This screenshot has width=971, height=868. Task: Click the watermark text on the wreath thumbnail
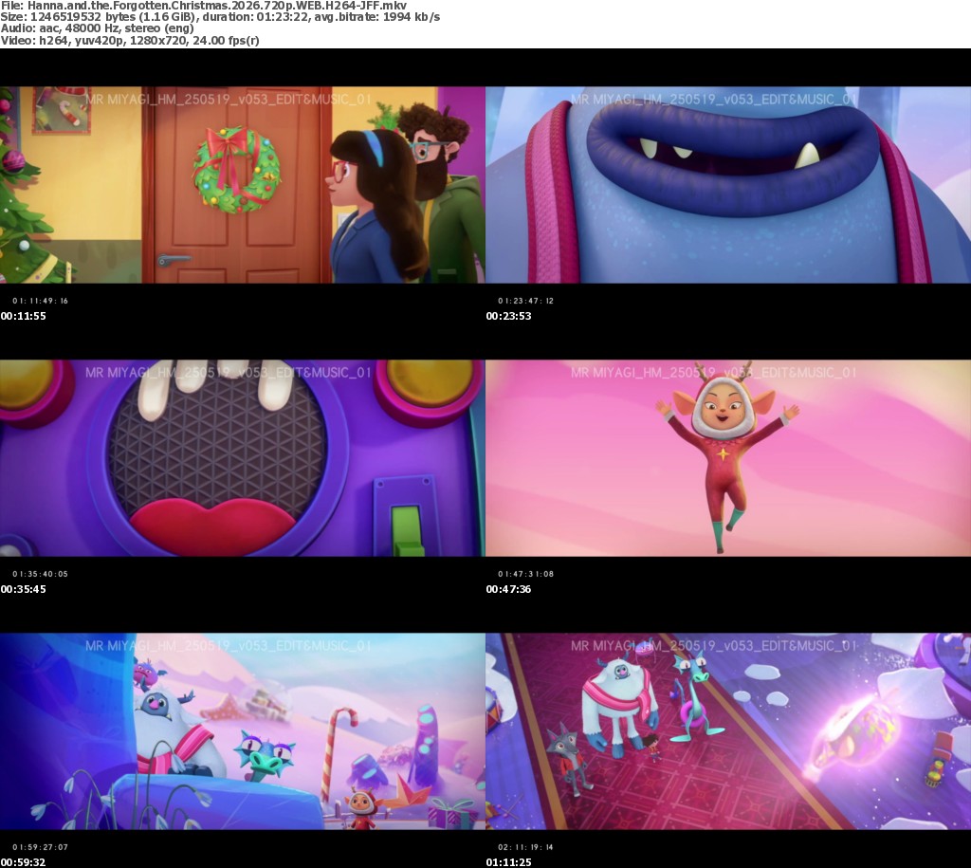coord(228,99)
